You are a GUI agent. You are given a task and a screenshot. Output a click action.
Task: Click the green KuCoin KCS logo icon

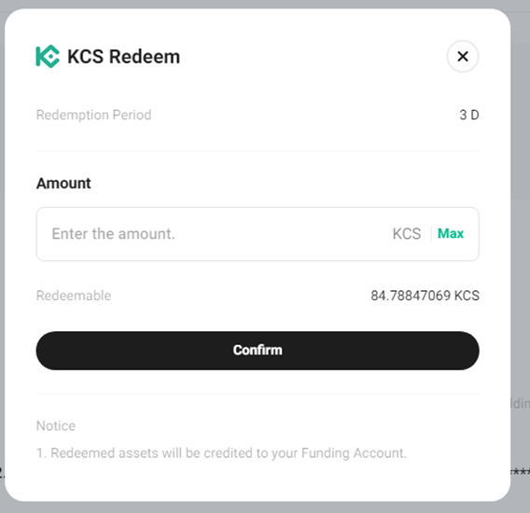(x=48, y=57)
